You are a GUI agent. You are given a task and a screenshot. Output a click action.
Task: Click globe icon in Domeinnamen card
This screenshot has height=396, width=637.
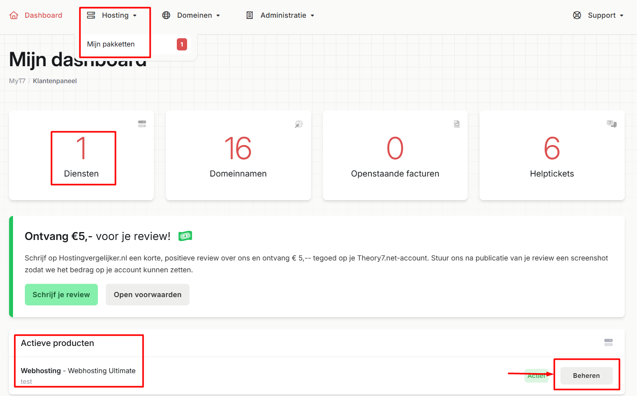pos(299,124)
